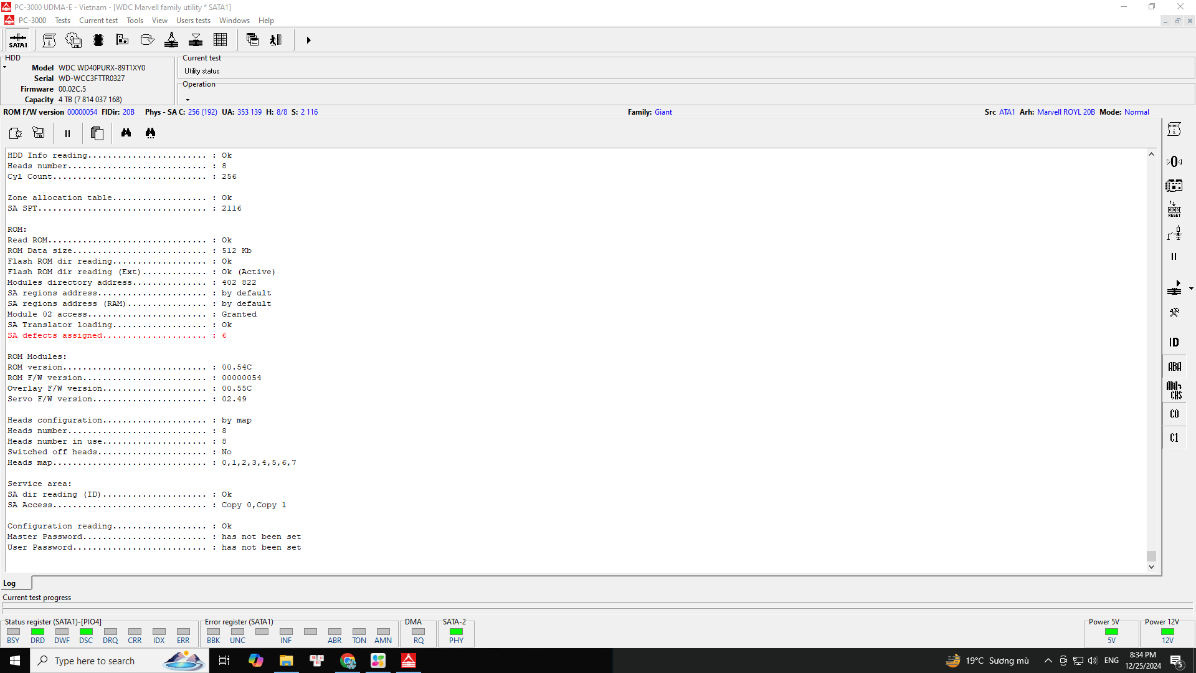This screenshot has width=1196, height=673.
Task: Click the funnel over platters icon
Action: [196, 40]
